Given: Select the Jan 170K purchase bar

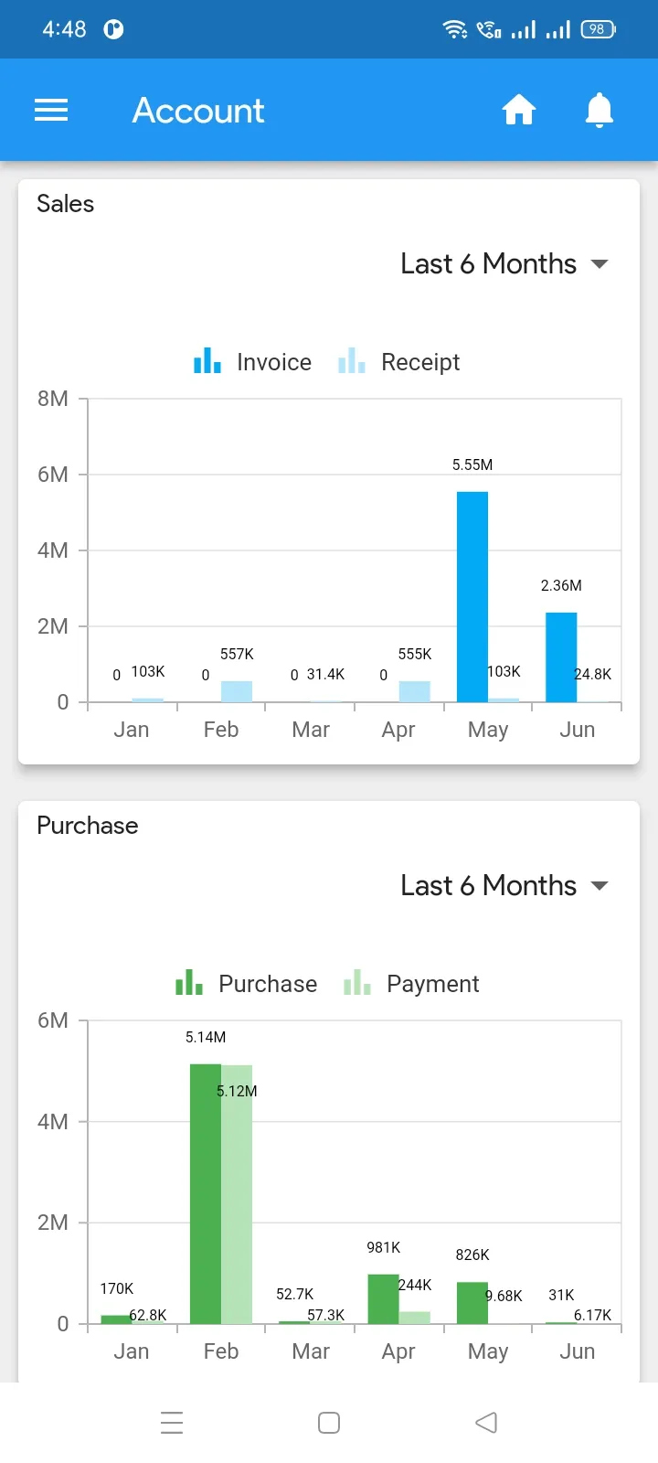Looking at the screenshot, I should 116,1319.
